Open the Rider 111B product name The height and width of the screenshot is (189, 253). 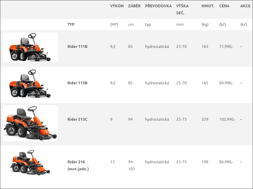tap(77, 46)
